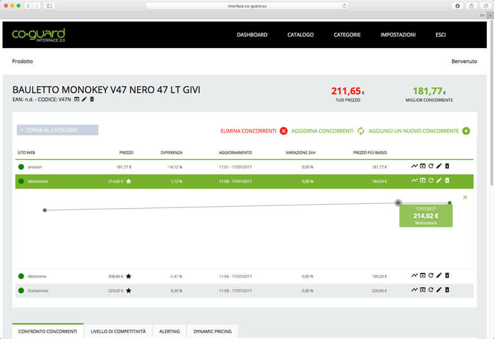Show price chart for Motorama row

[414, 275]
